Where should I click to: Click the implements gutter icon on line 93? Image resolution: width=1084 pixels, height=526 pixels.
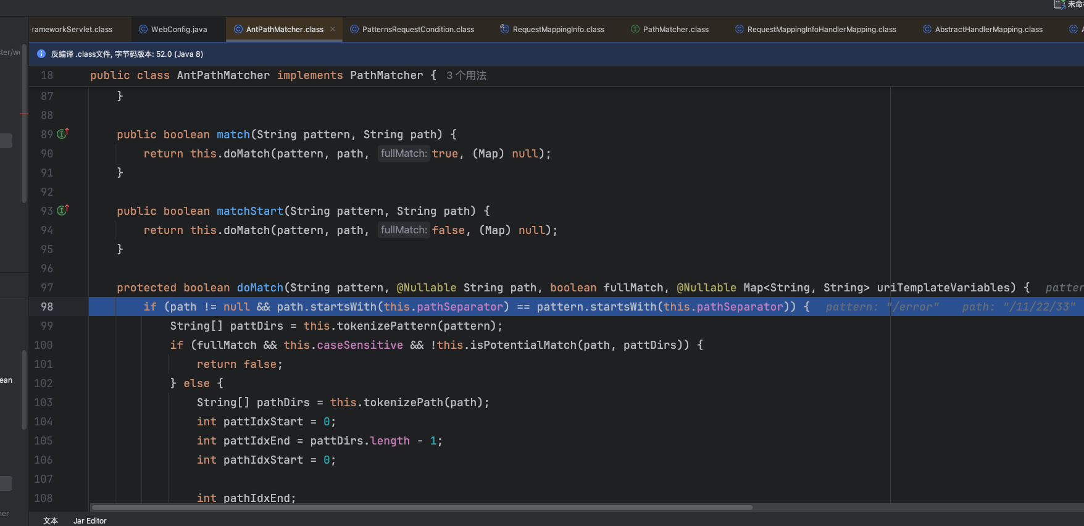[63, 210]
